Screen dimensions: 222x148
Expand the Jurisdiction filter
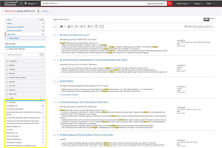click(25, 61)
